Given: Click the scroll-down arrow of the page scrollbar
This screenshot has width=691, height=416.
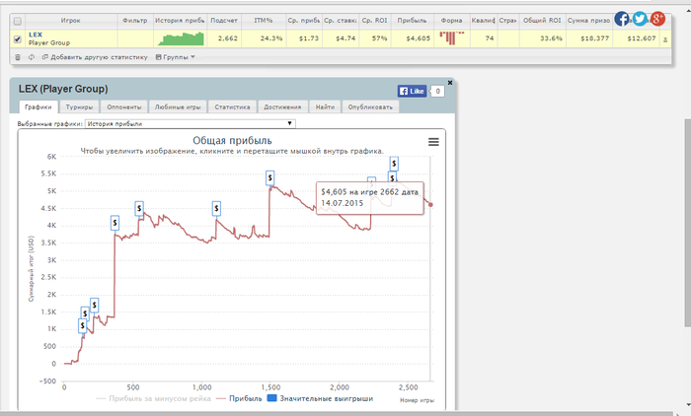Looking at the screenshot, I should click(x=687, y=404).
